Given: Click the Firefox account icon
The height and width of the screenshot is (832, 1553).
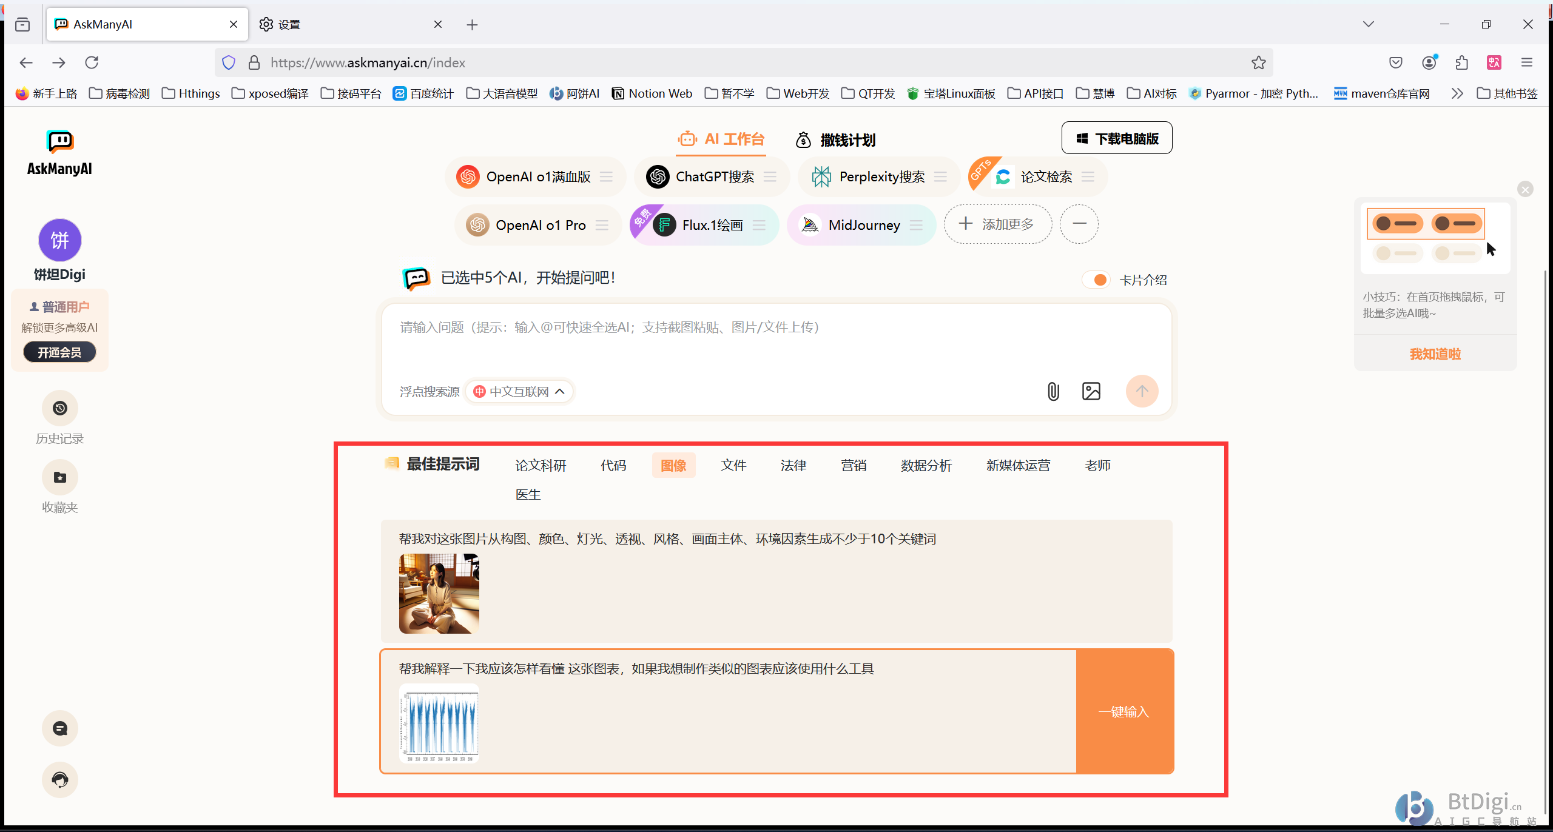Looking at the screenshot, I should pos(1429,62).
